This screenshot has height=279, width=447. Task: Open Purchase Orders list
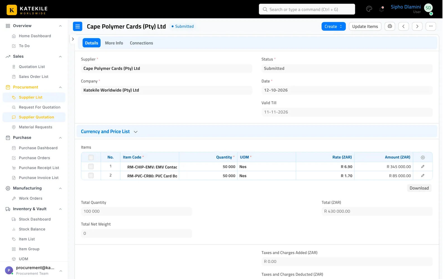point(34,158)
